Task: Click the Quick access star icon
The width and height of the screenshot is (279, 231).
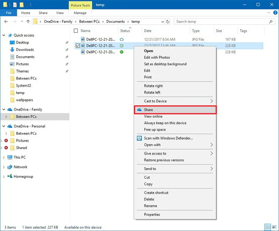Action: point(10,35)
